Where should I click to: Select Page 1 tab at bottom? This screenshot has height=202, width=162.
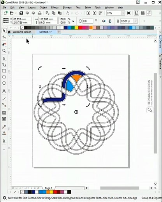[x=48, y=188]
